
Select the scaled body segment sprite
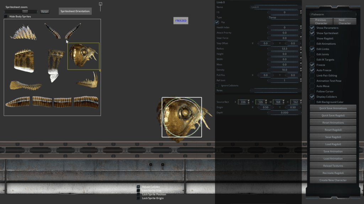pos(24,61)
